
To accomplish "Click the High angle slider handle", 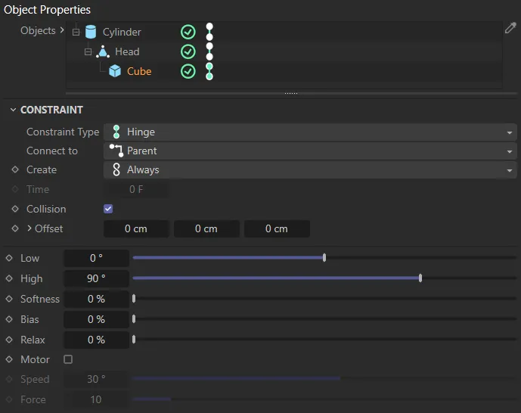I will pos(420,278).
